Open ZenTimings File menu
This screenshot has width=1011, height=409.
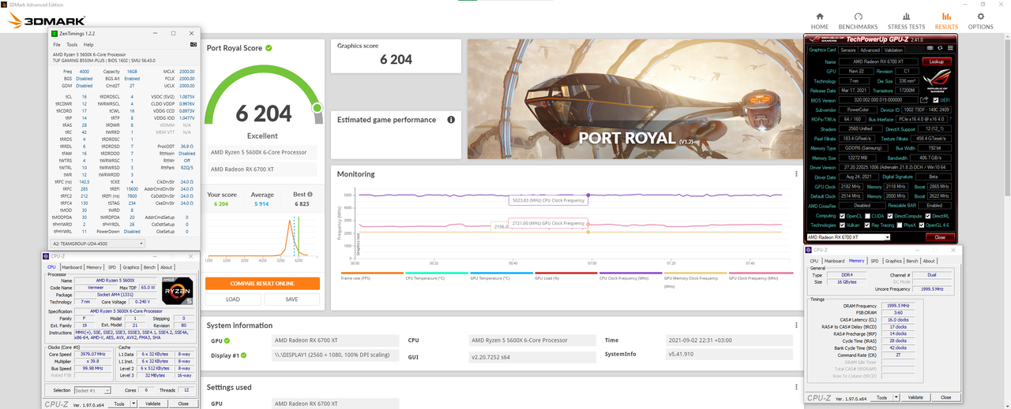click(x=57, y=45)
